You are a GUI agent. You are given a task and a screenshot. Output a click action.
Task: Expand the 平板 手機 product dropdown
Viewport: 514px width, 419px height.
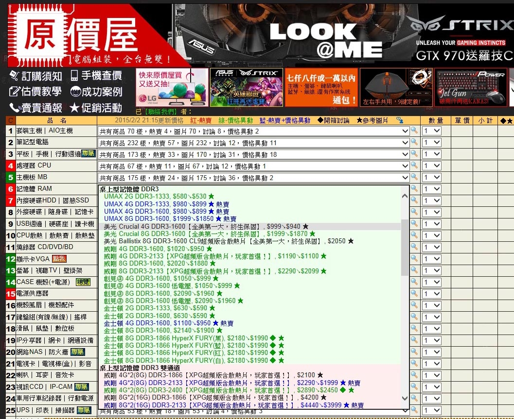click(254, 154)
